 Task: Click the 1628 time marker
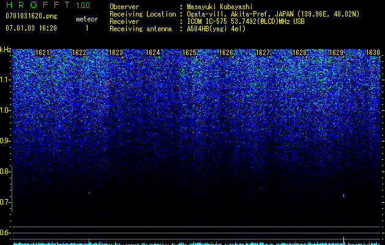pos(300,53)
